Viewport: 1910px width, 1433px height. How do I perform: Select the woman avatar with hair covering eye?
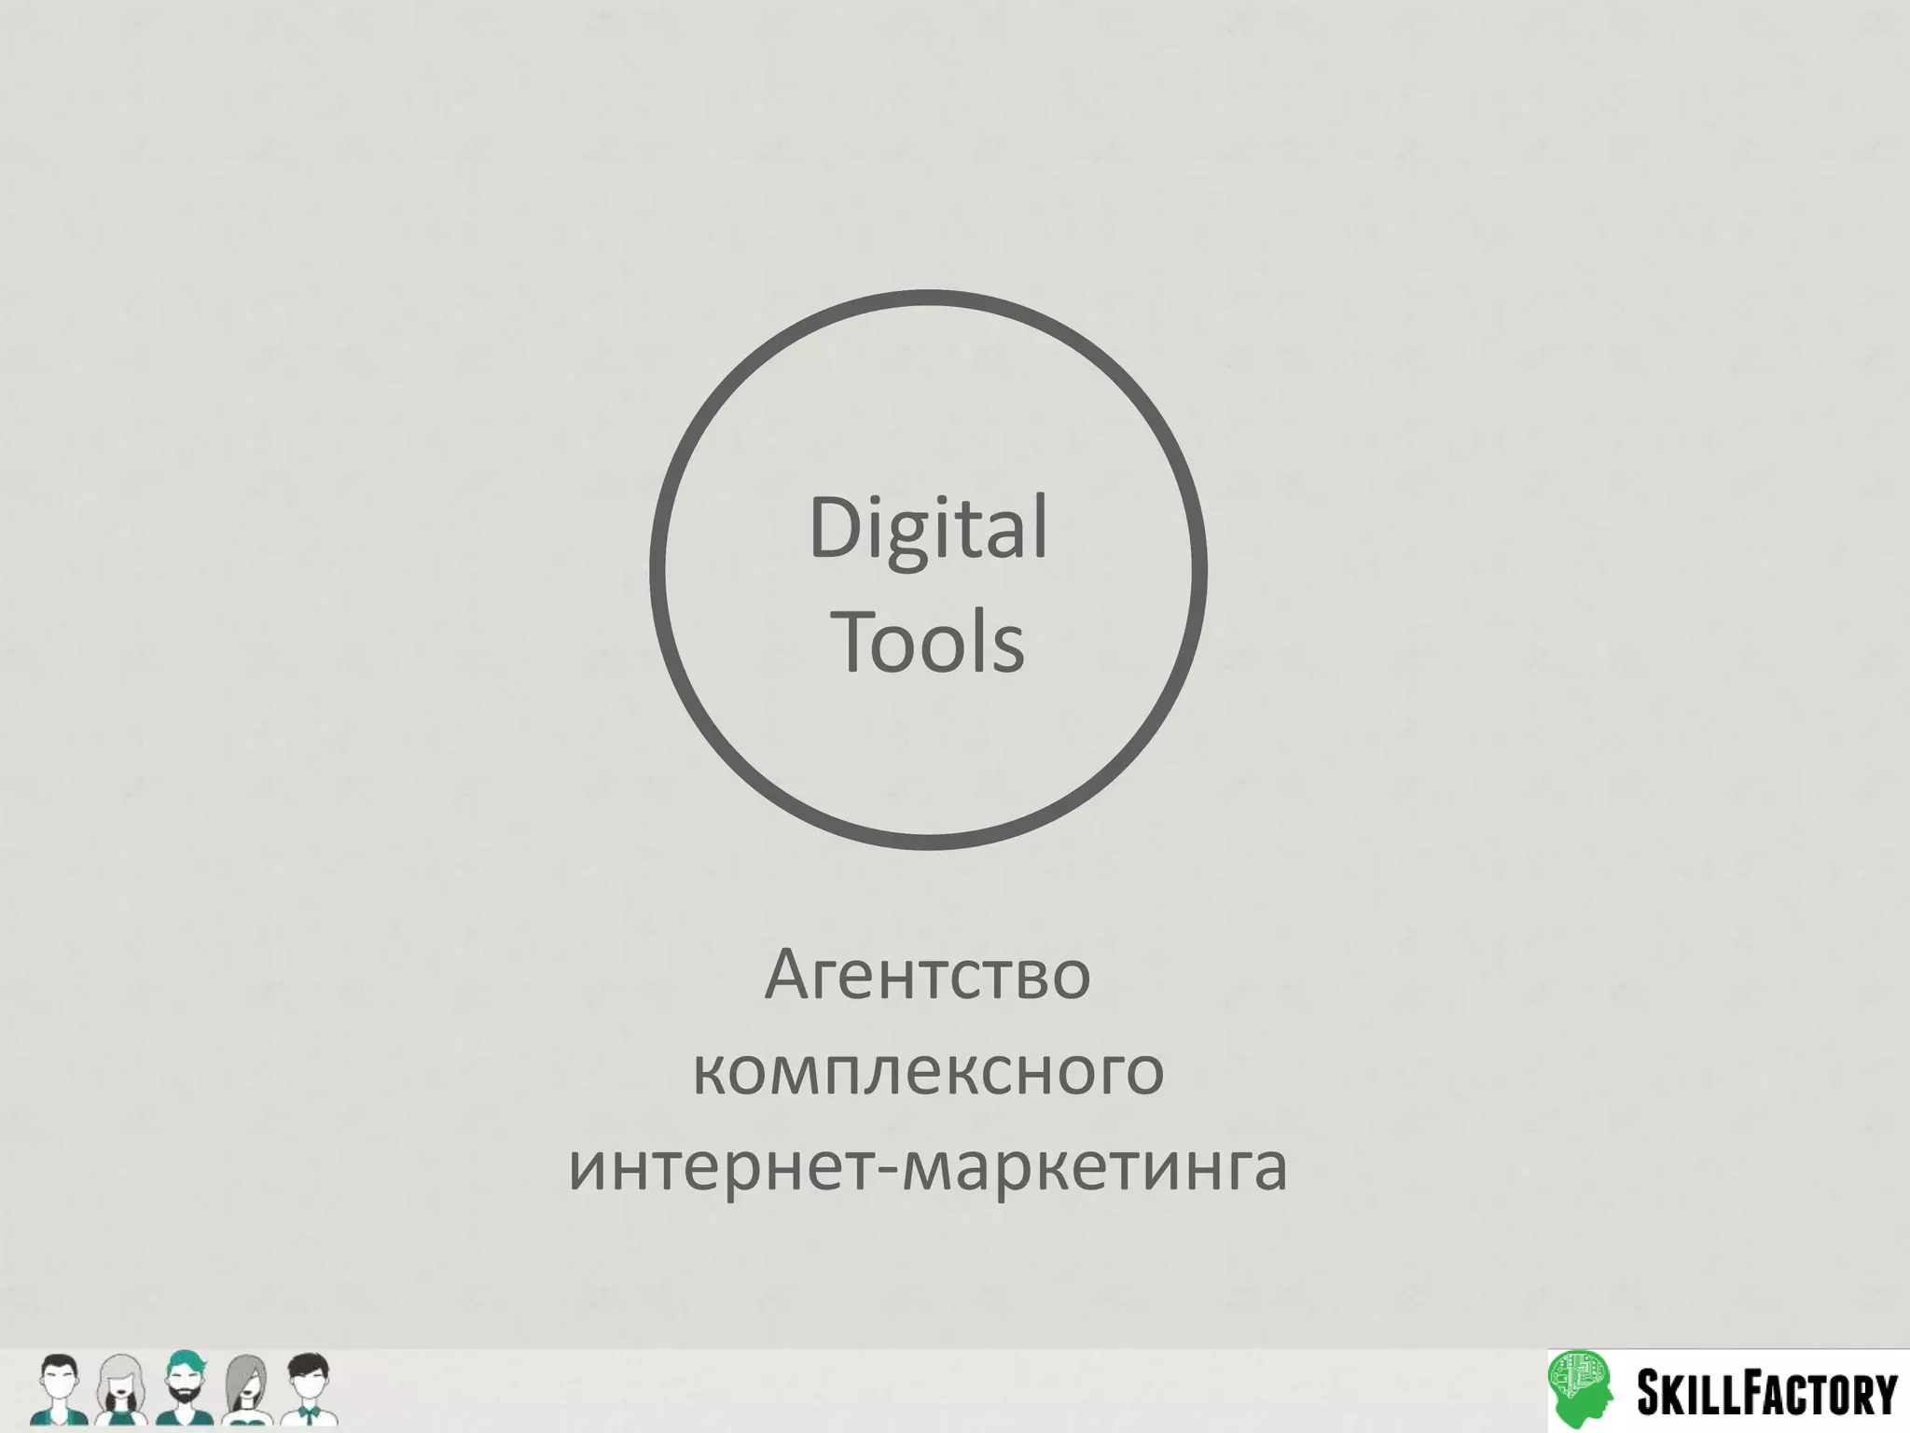(246, 1388)
